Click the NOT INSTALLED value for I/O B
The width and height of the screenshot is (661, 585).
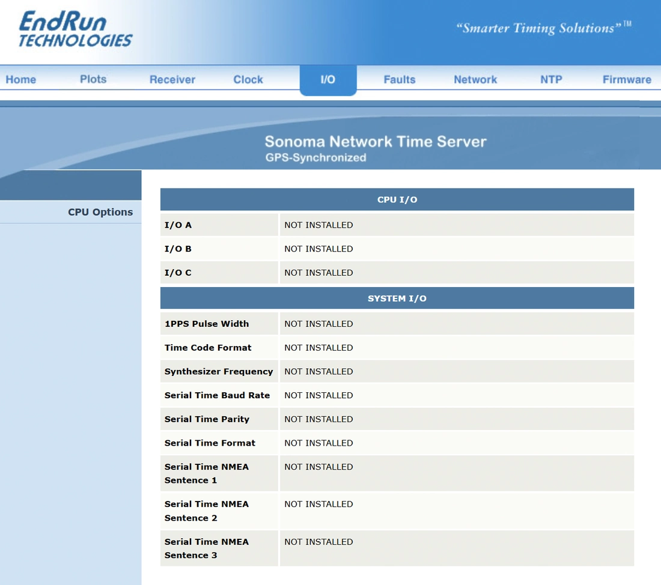coord(318,249)
